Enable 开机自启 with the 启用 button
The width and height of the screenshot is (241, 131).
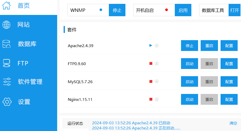(x=183, y=10)
